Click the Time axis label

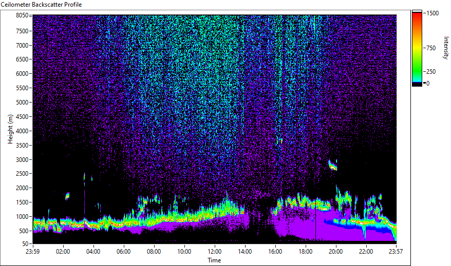214,260
